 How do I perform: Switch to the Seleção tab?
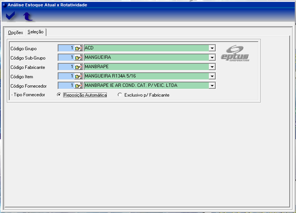coord(35,32)
